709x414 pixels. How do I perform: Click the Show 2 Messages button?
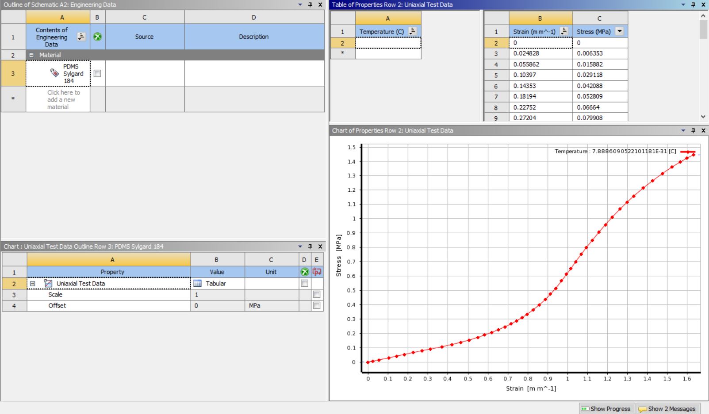668,409
